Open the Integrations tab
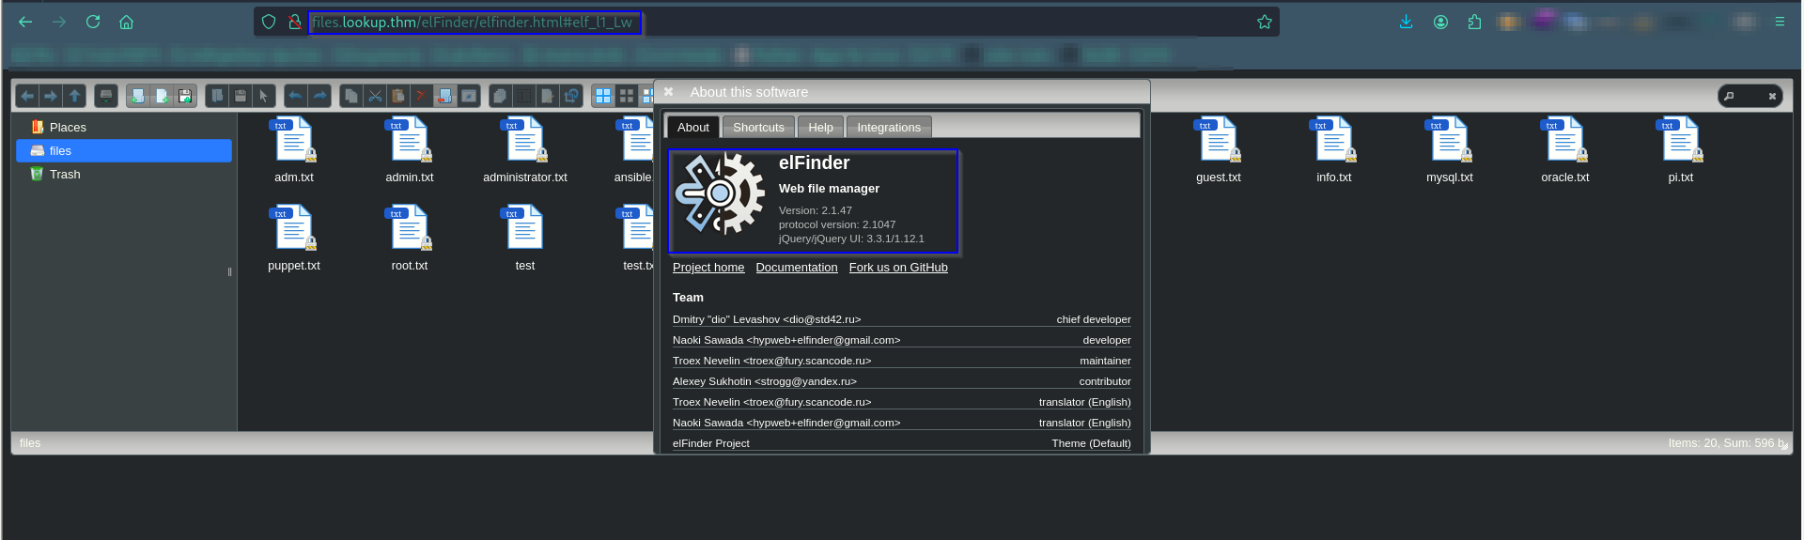This screenshot has width=1804, height=540. (889, 128)
